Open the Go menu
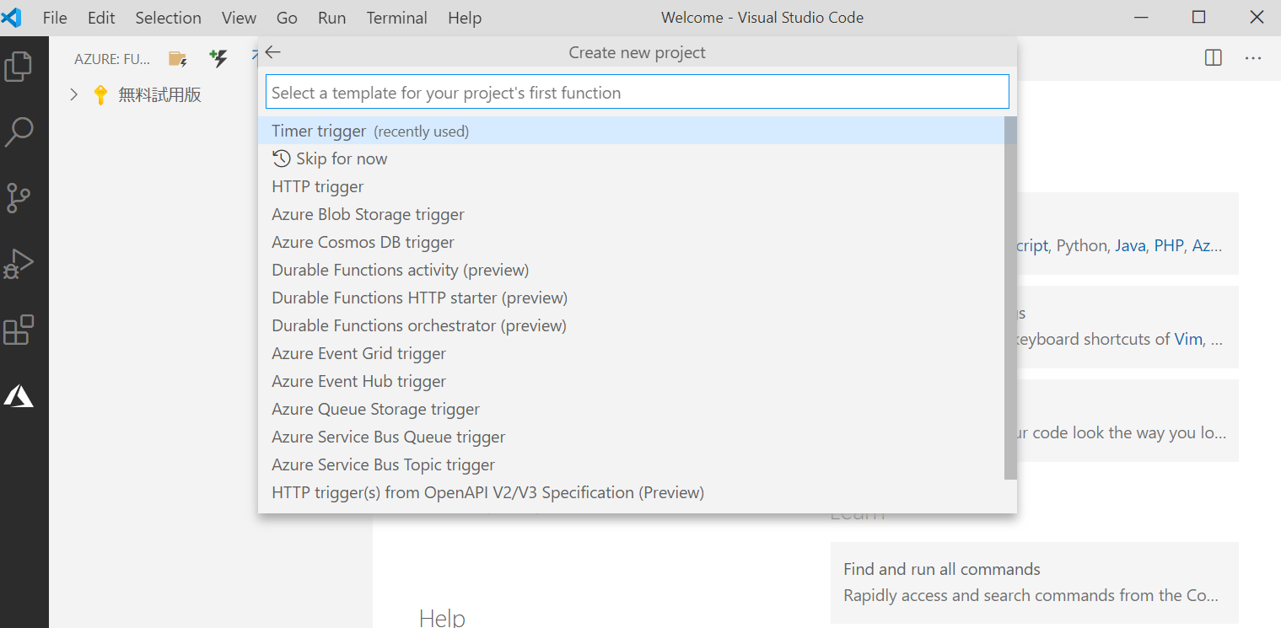Viewport: 1281px width, 628px height. click(287, 18)
